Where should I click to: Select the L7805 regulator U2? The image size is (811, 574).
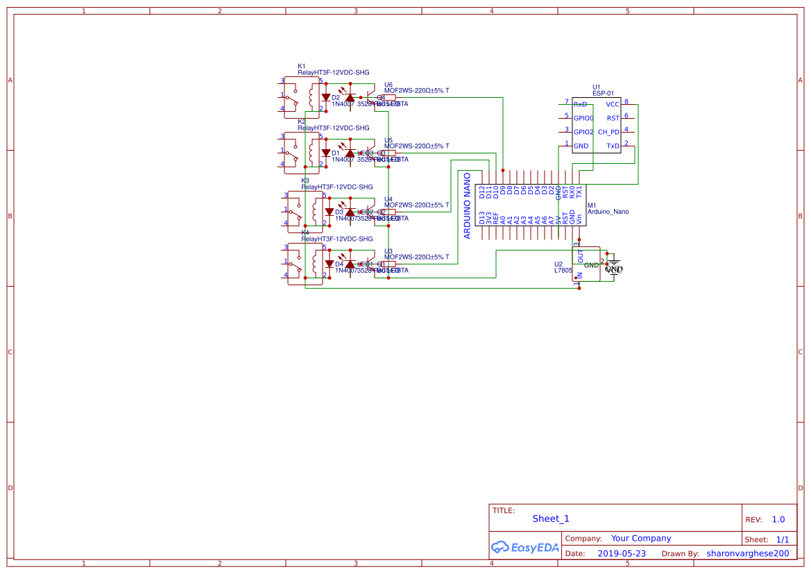[x=586, y=264]
